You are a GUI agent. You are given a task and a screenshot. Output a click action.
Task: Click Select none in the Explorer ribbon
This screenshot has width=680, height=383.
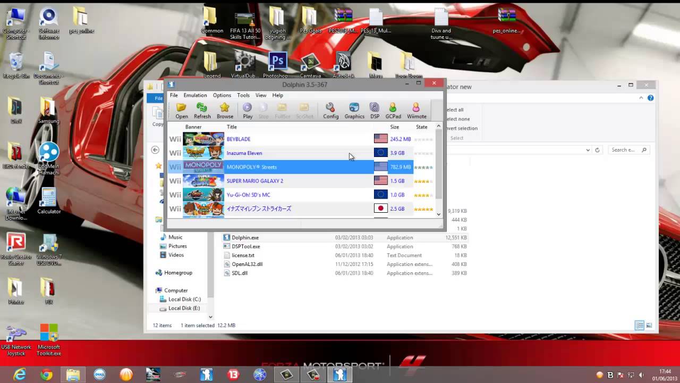pyautogui.click(x=457, y=119)
